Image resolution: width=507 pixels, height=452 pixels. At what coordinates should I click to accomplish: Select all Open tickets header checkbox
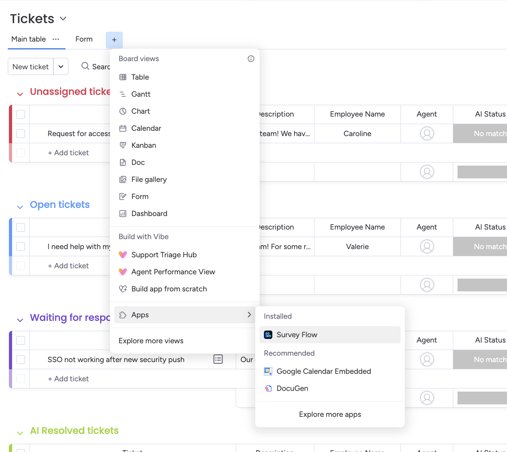21,227
